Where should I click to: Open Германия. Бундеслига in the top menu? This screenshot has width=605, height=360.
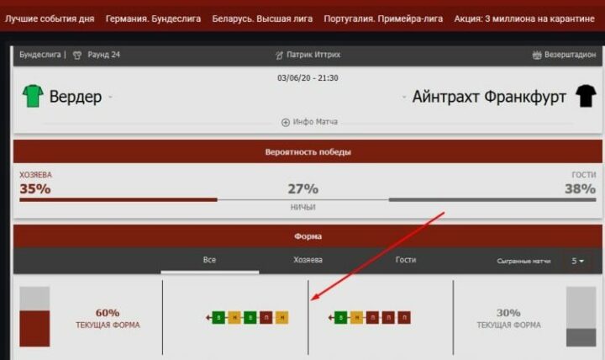point(153,18)
